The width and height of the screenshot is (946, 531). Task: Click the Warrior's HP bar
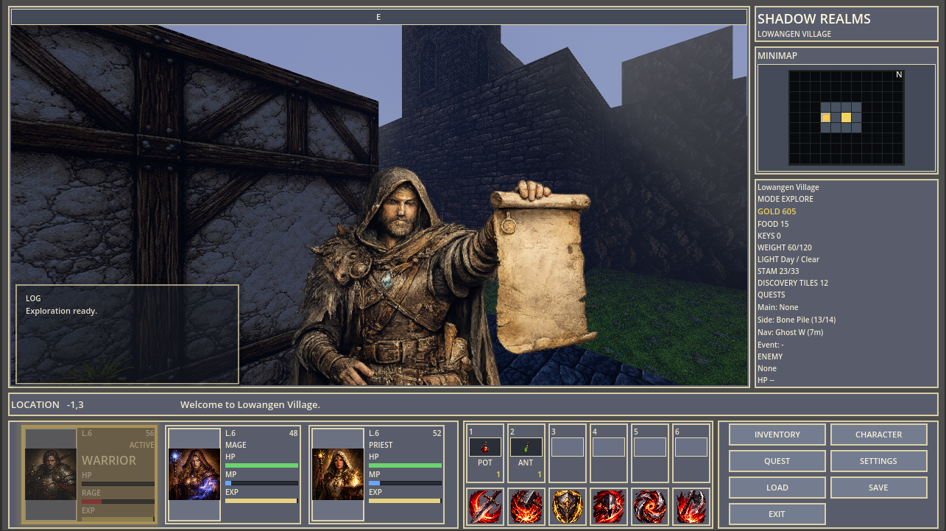click(118, 484)
